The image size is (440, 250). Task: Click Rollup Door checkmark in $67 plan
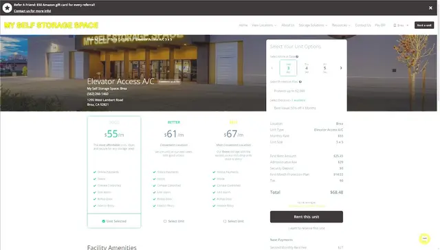tap(214, 199)
